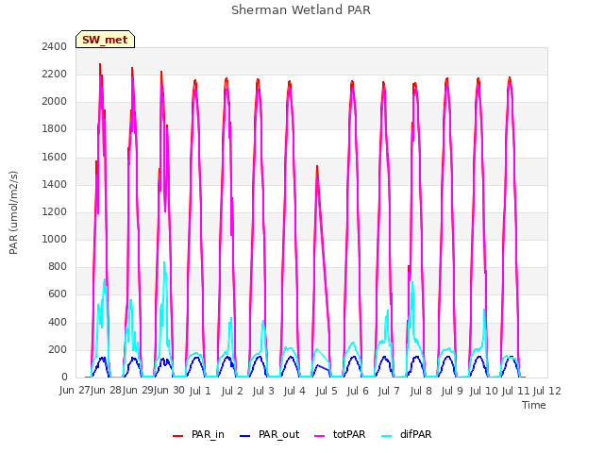Click the PAR_out legend entry

pos(269,434)
